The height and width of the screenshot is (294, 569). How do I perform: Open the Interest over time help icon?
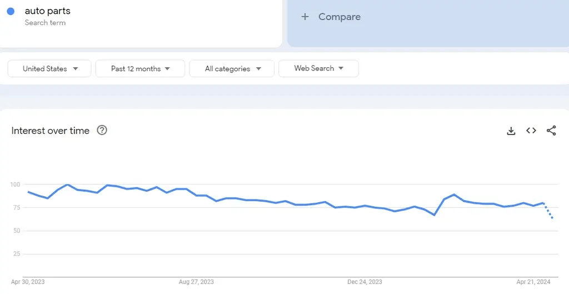point(102,130)
